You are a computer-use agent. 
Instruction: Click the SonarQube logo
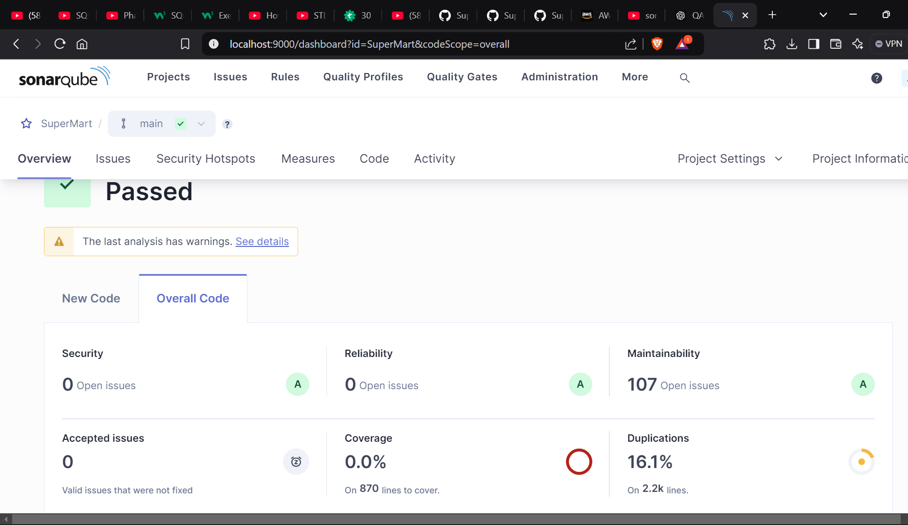pos(64,77)
